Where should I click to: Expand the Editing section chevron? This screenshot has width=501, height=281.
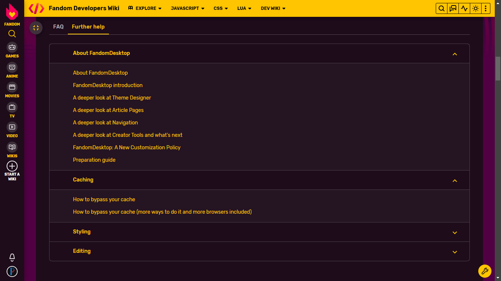click(x=455, y=252)
